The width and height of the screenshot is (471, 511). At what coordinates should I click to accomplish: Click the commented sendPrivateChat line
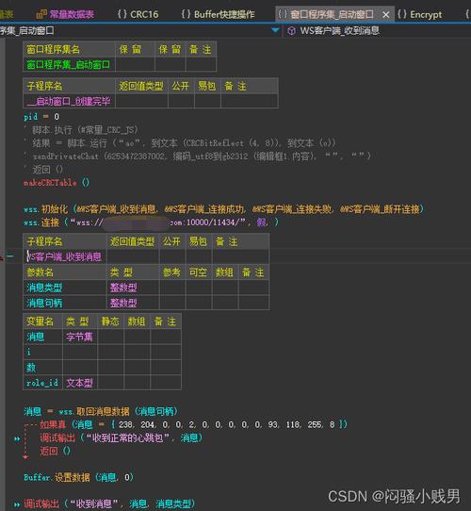[x=198, y=157]
